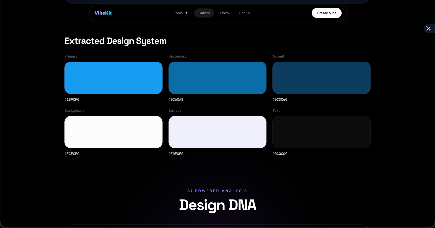Open the Github link
This screenshot has height=228, width=435.
pyautogui.click(x=244, y=13)
